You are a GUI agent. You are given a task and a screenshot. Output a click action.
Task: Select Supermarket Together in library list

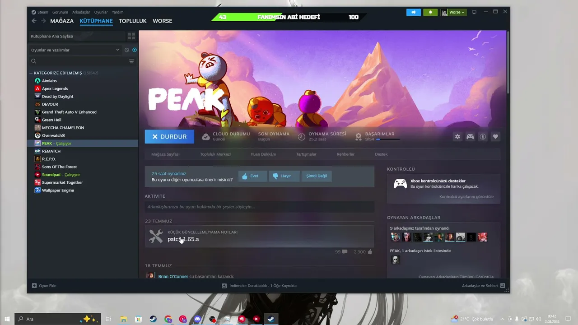[x=62, y=182]
